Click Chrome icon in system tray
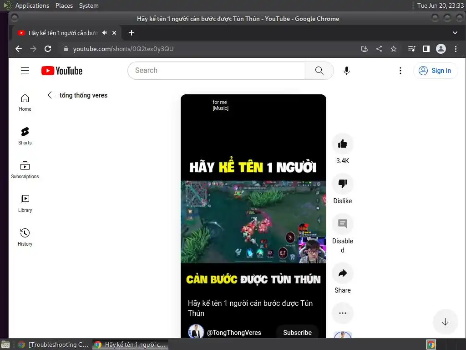The width and height of the screenshot is (466, 350). click(x=431, y=345)
